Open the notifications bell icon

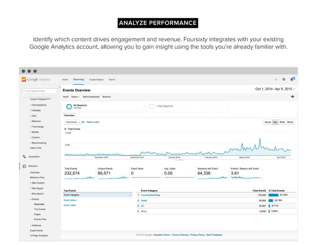(293, 79)
